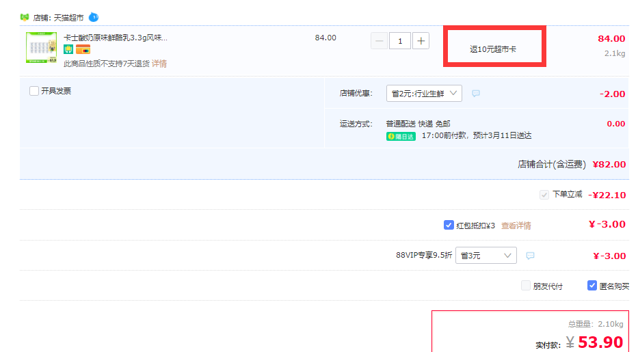The height and width of the screenshot is (352, 638).
Task: Click the 普通配送 快递 免邮 shipping text
Action: [x=418, y=124]
